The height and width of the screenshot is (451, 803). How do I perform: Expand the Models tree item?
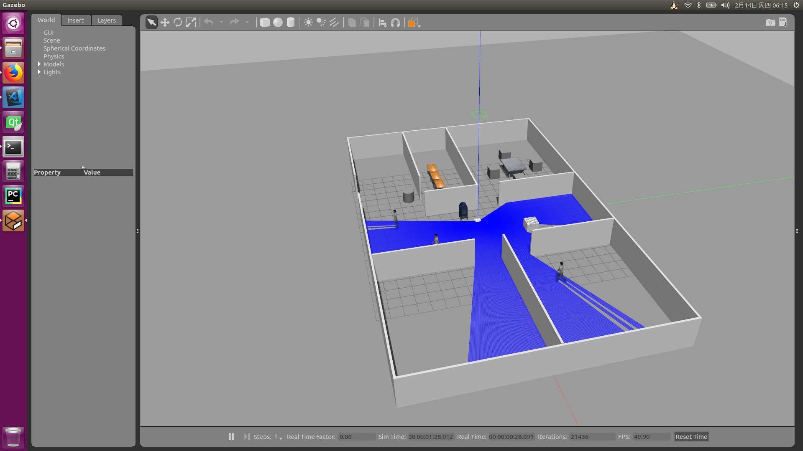click(39, 64)
